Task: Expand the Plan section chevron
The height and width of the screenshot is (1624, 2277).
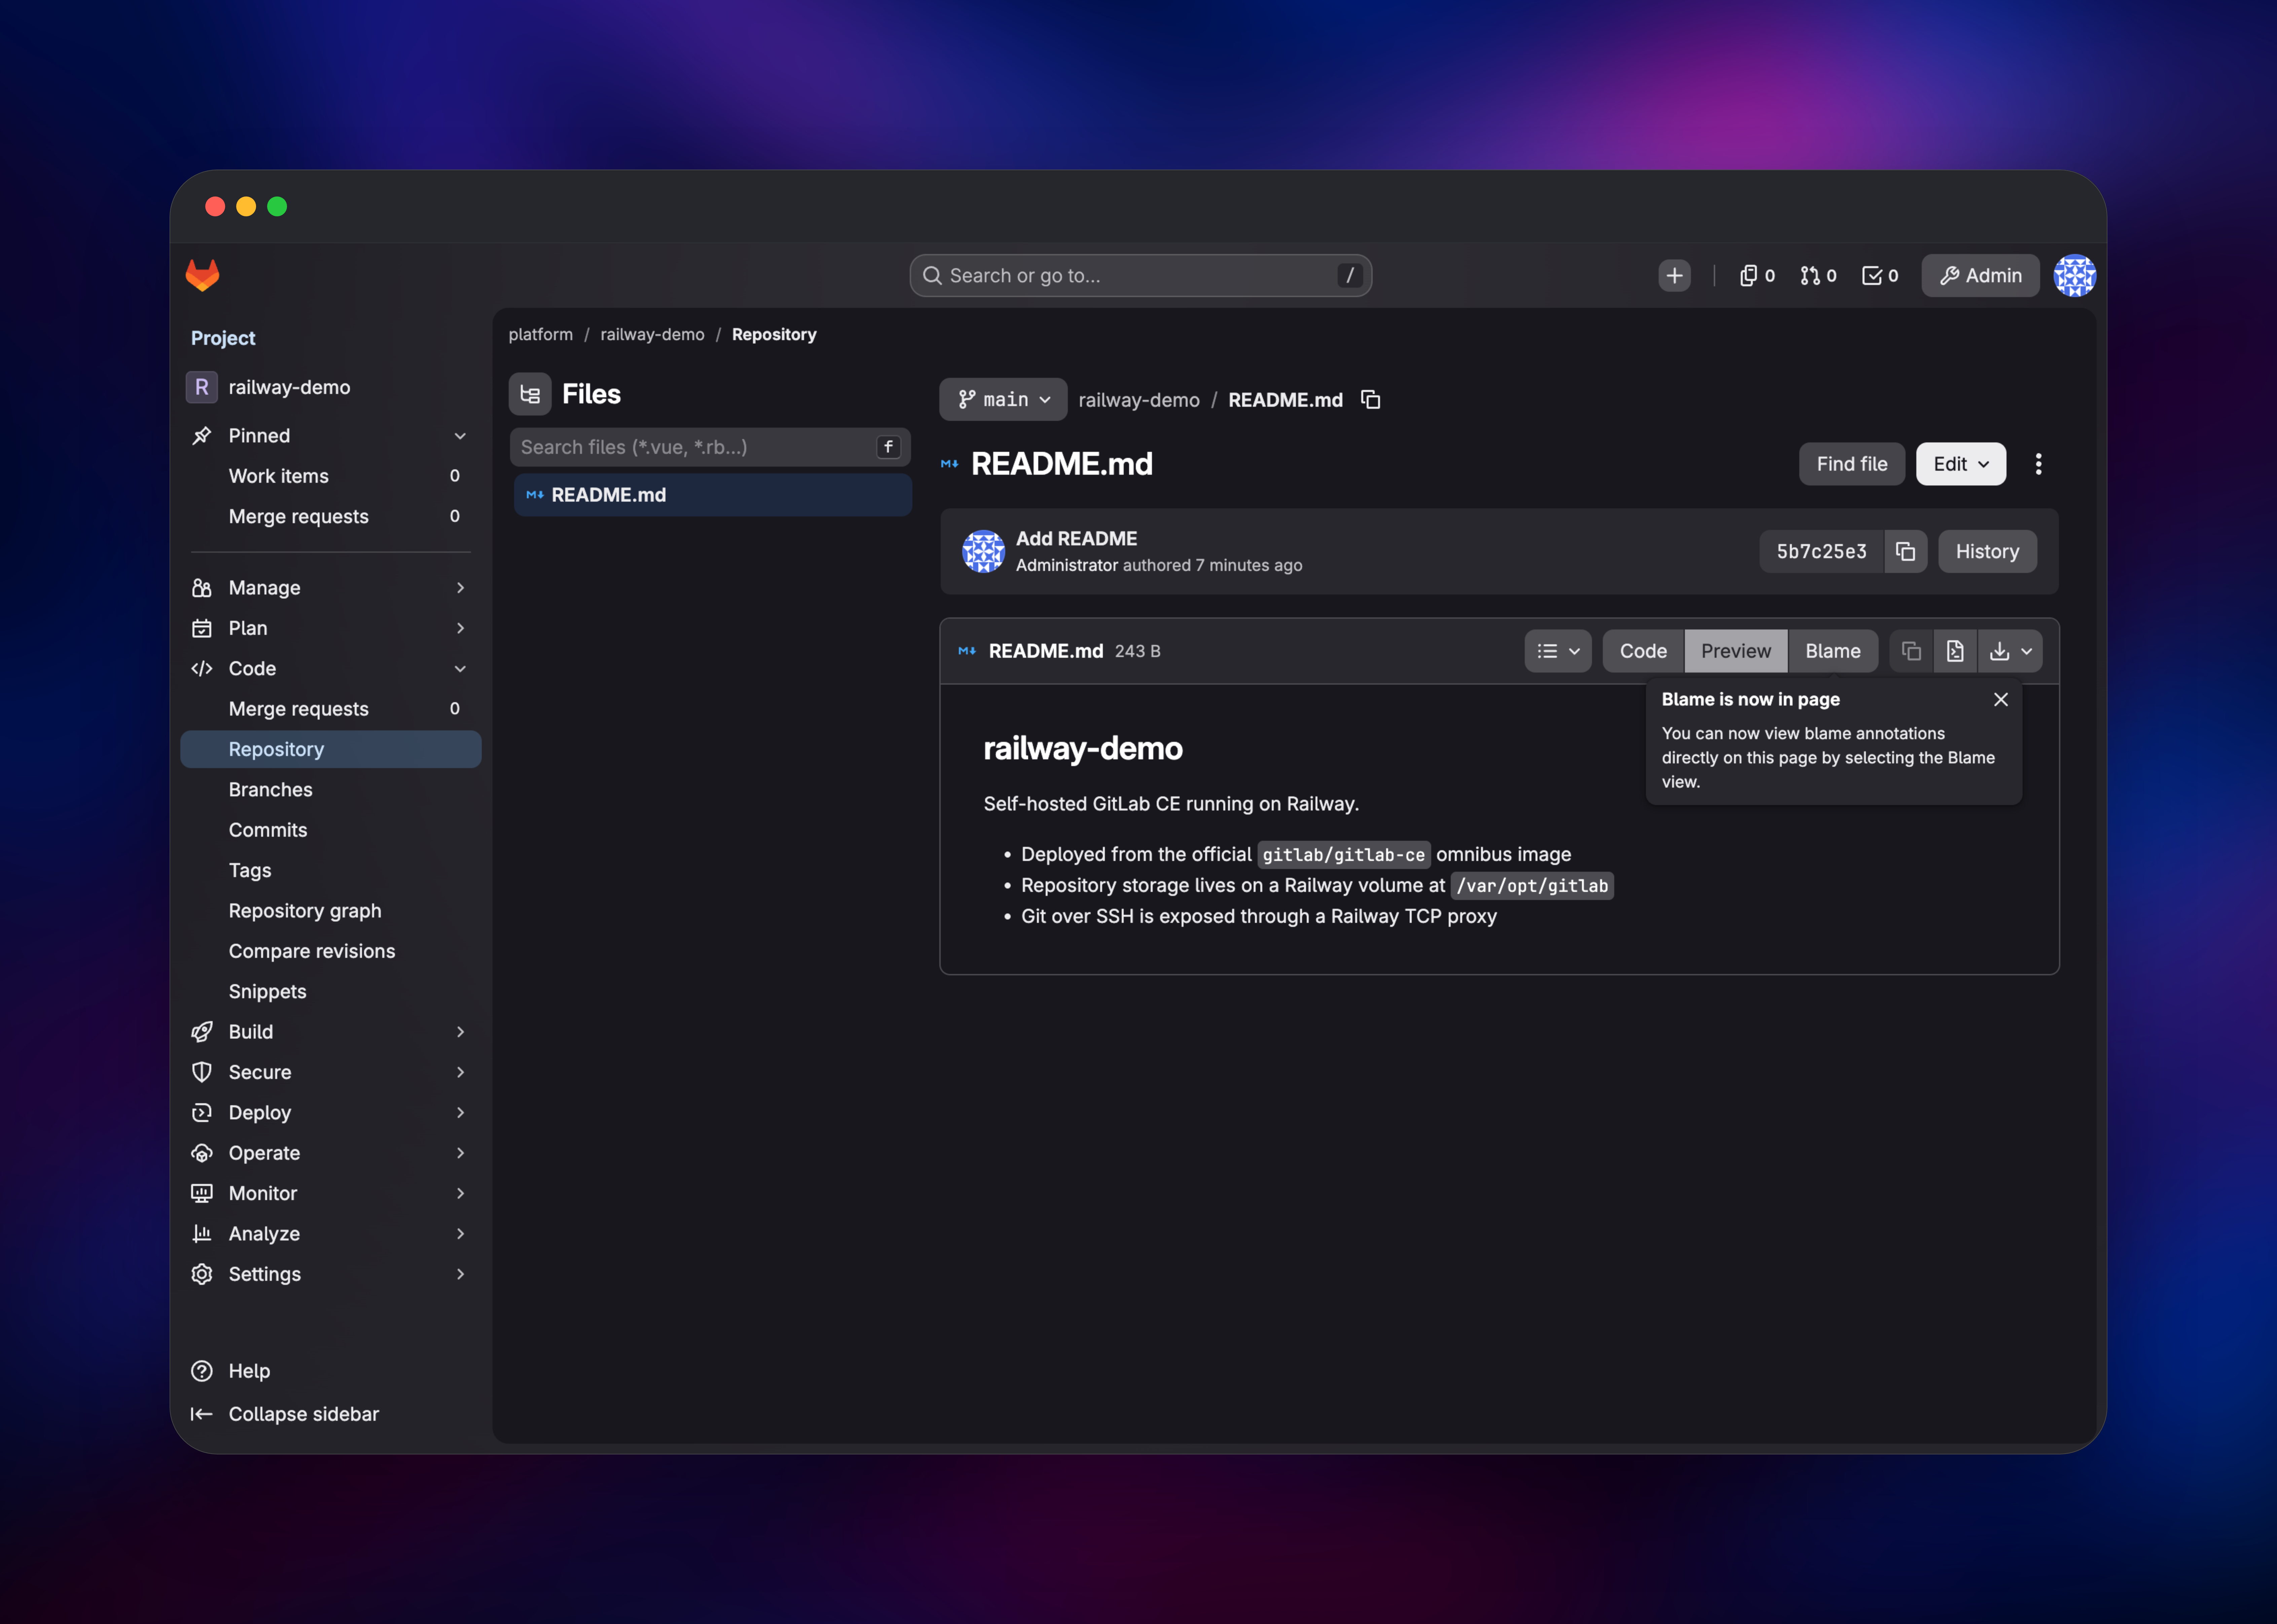Action: (460, 628)
